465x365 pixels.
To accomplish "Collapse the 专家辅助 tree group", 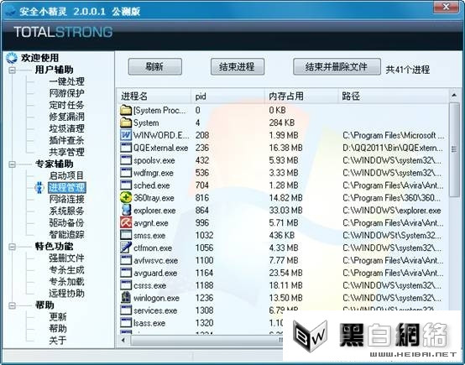I will [x=12, y=164].
